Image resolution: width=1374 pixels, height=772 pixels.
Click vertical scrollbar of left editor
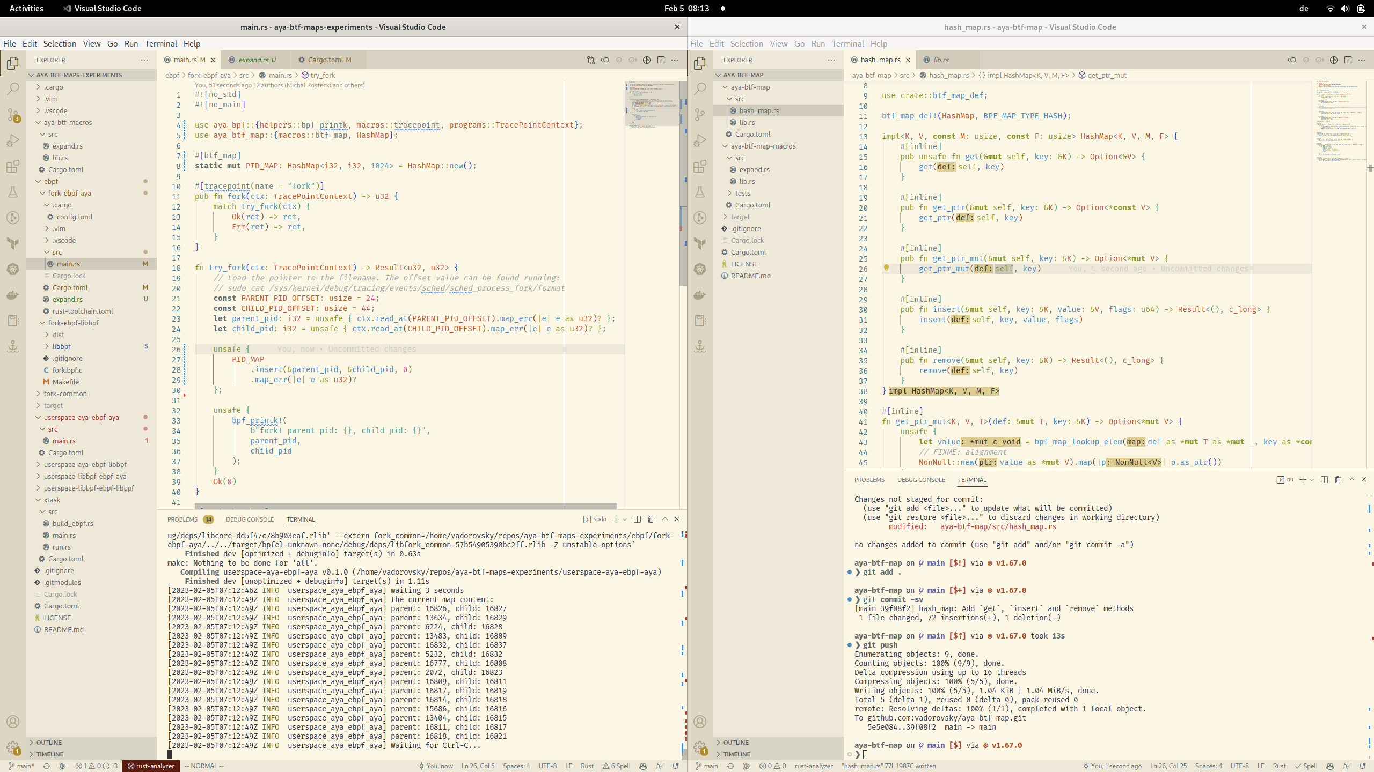point(683,183)
